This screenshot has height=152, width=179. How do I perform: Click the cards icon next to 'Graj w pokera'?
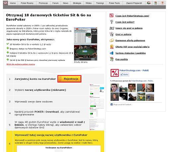pyautogui.click(x=112, y=34)
